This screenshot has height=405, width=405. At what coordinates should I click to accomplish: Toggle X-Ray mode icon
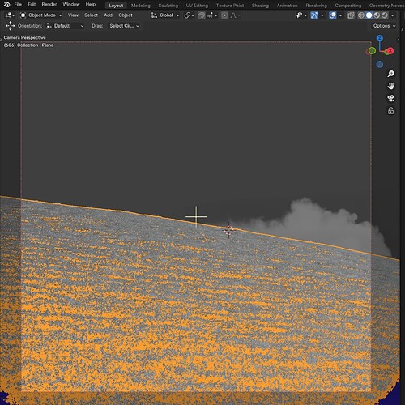click(351, 15)
